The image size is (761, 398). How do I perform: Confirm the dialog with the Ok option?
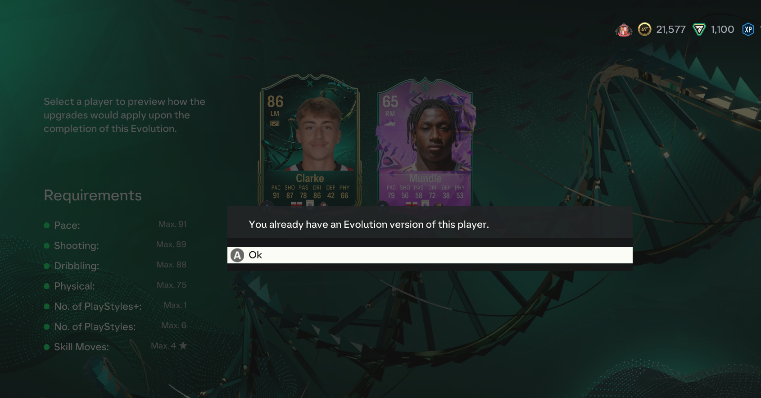click(x=430, y=255)
